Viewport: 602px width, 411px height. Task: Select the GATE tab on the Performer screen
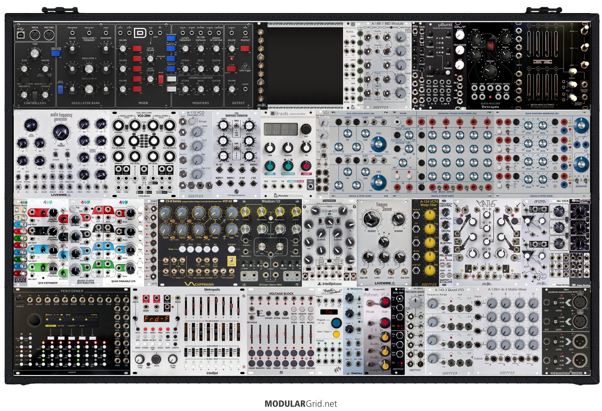(51, 326)
